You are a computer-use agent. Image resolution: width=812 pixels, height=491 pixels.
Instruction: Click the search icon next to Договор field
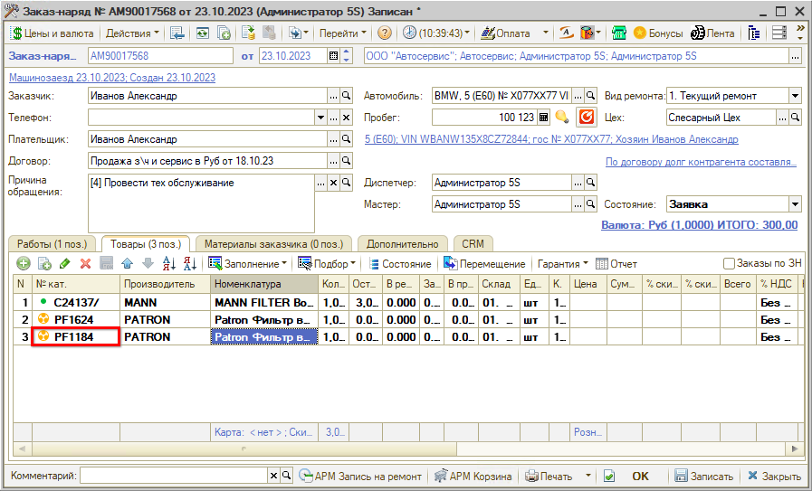(347, 161)
